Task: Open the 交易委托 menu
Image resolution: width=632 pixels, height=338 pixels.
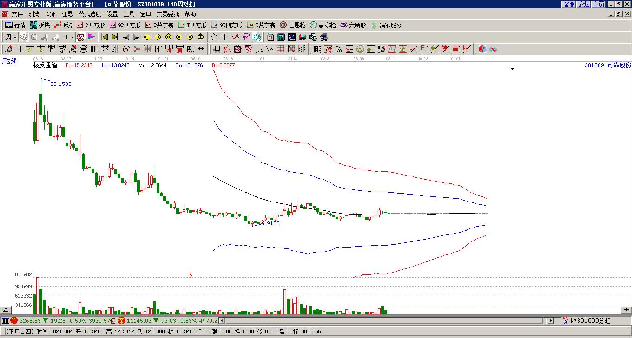Action: [168, 14]
